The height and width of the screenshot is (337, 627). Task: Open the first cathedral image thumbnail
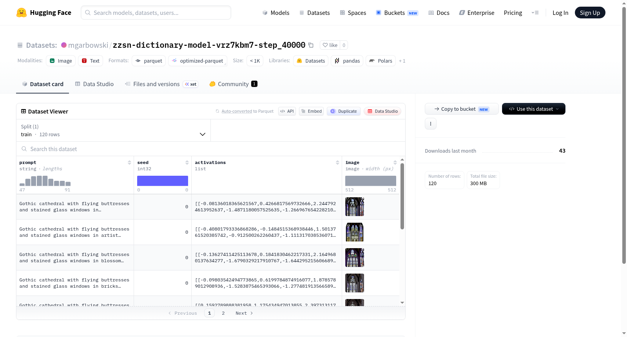coord(355,207)
